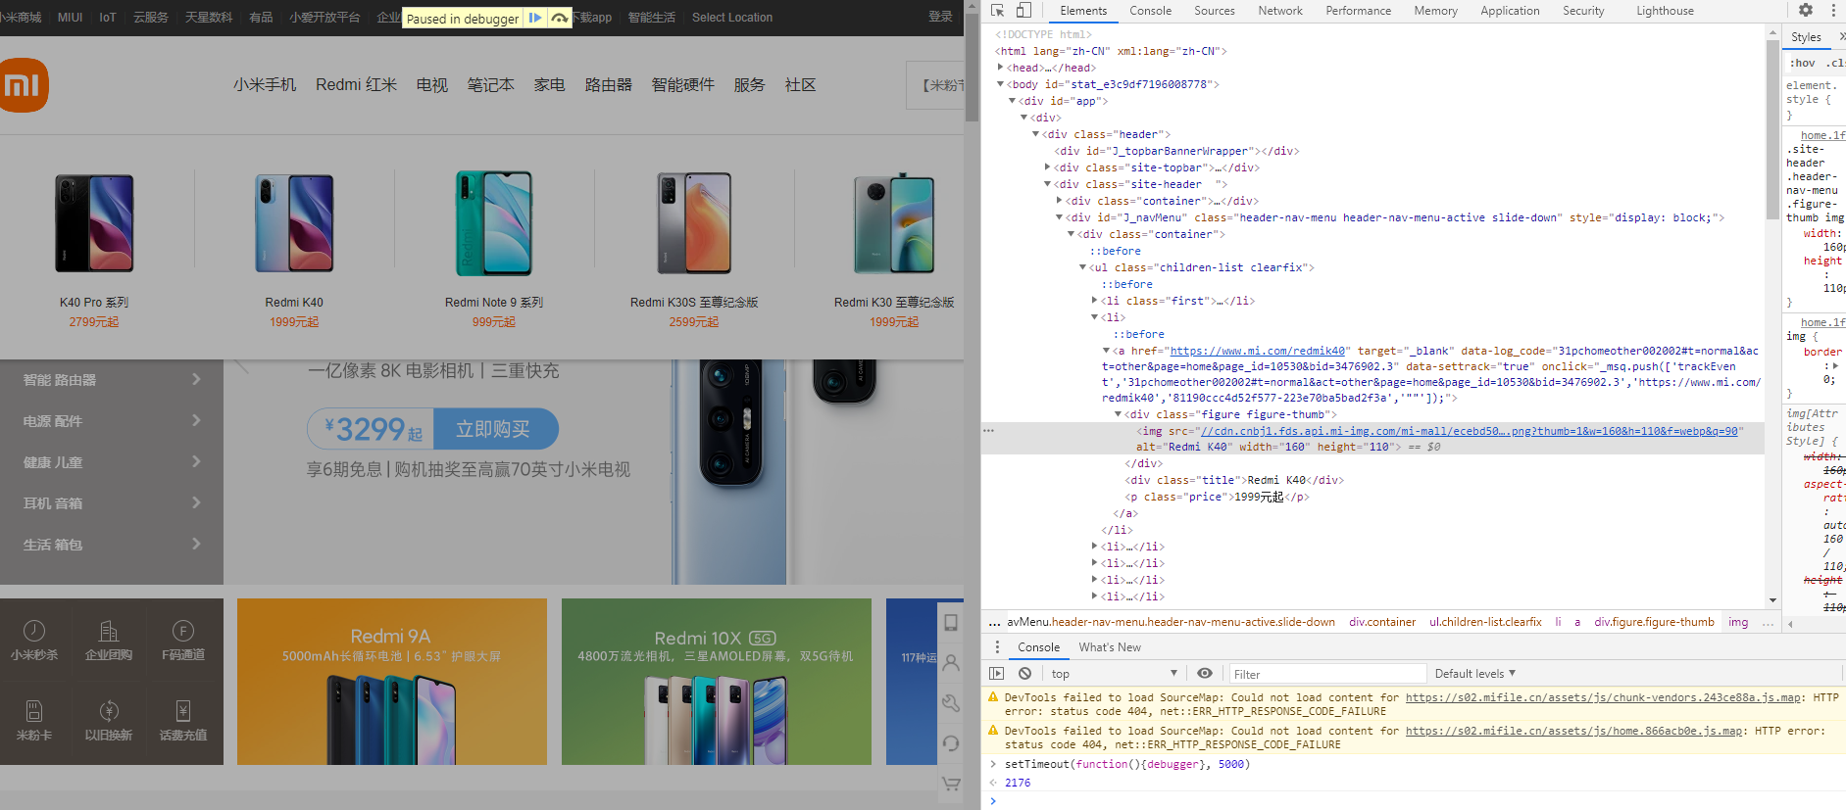Open the Performance tab

[x=1358, y=11]
